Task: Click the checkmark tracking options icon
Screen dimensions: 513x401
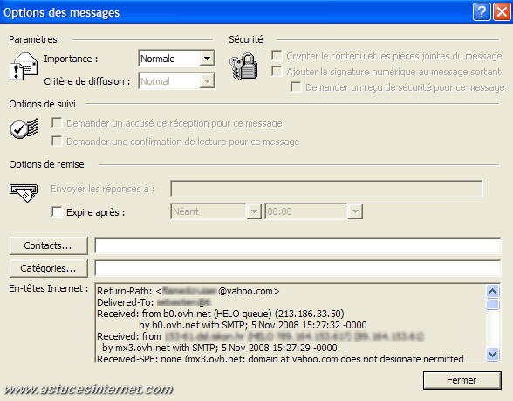Action: click(24, 128)
